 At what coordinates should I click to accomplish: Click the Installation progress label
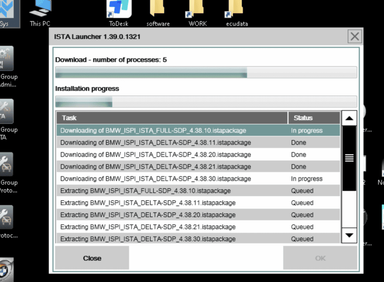click(87, 88)
